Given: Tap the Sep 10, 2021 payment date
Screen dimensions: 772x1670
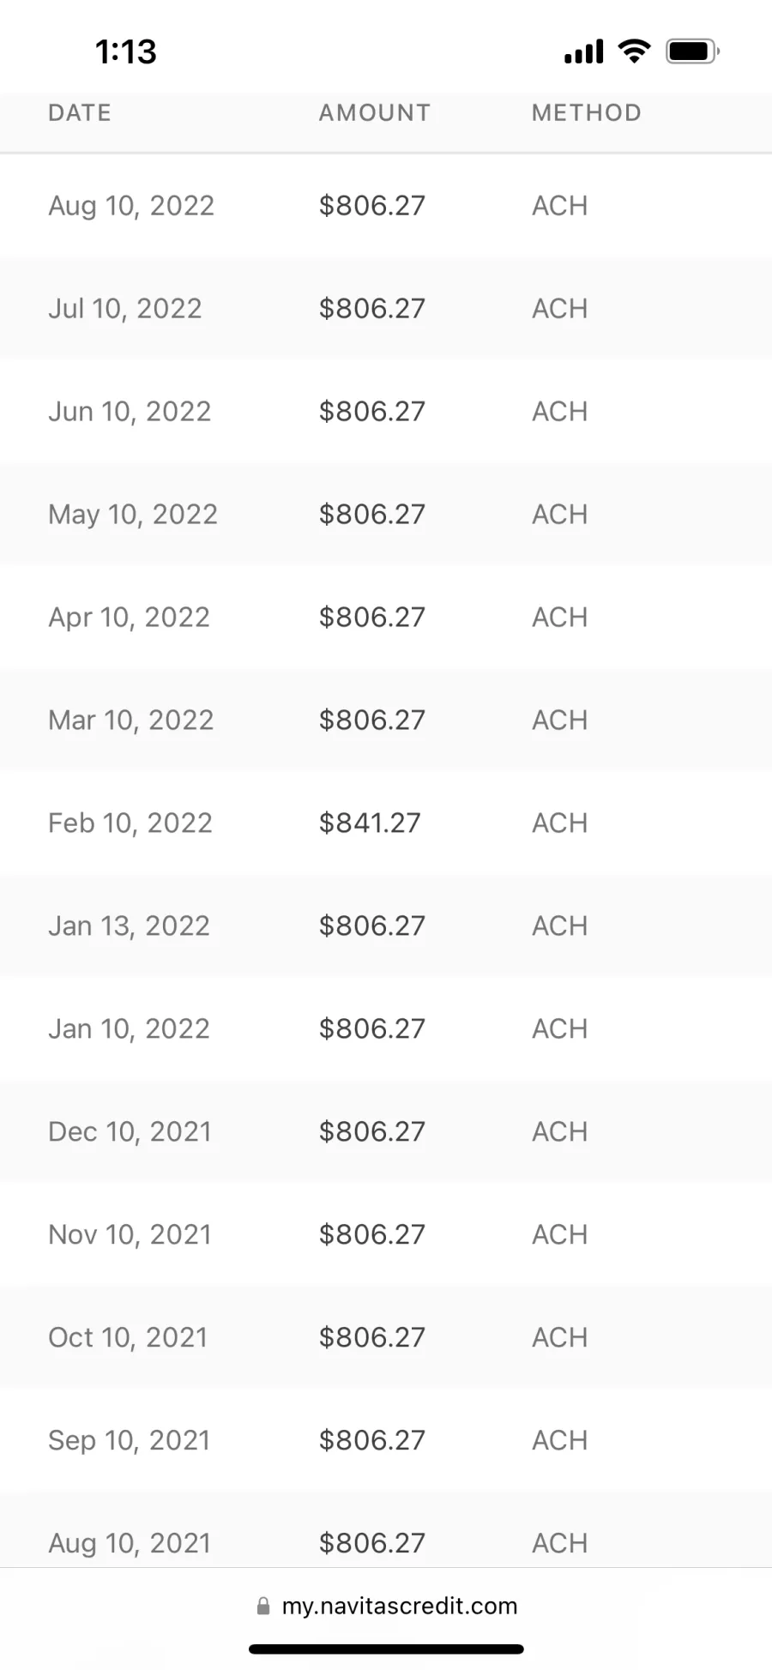Looking at the screenshot, I should coord(130,1441).
